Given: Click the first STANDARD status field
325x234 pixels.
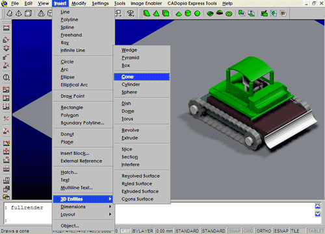Looking at the screenshot, I should point(187,231).
